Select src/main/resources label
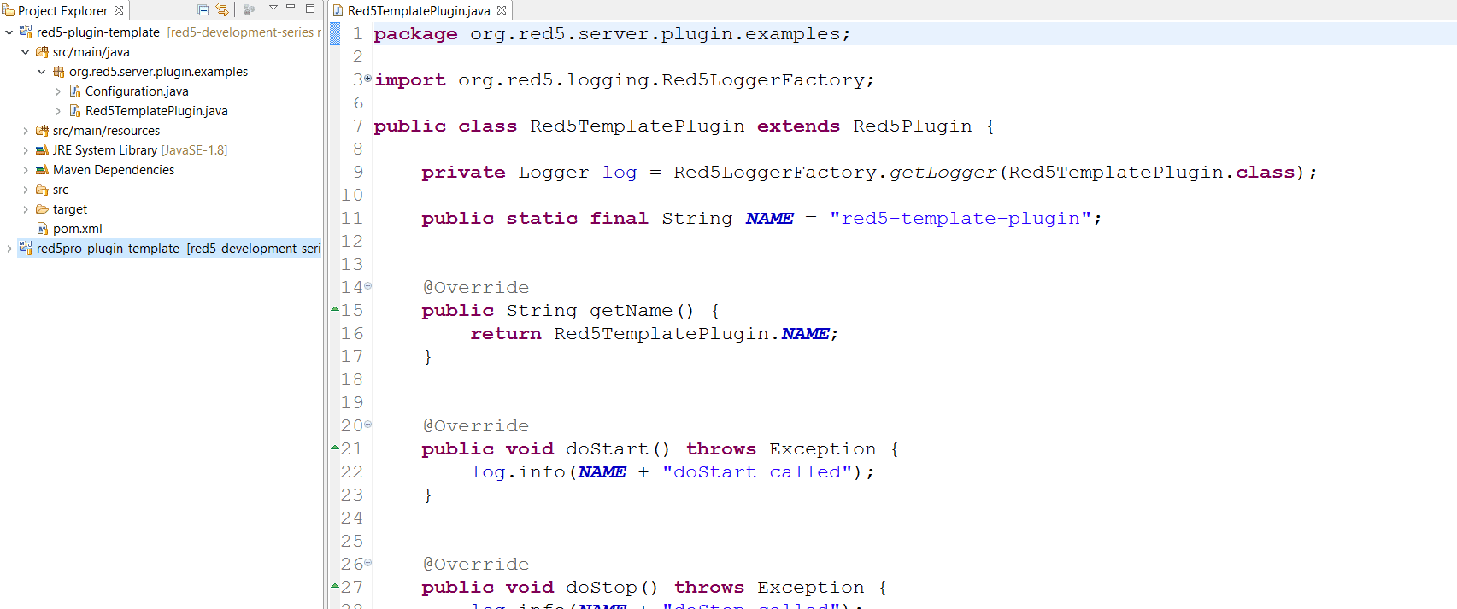 coord(106,131)
